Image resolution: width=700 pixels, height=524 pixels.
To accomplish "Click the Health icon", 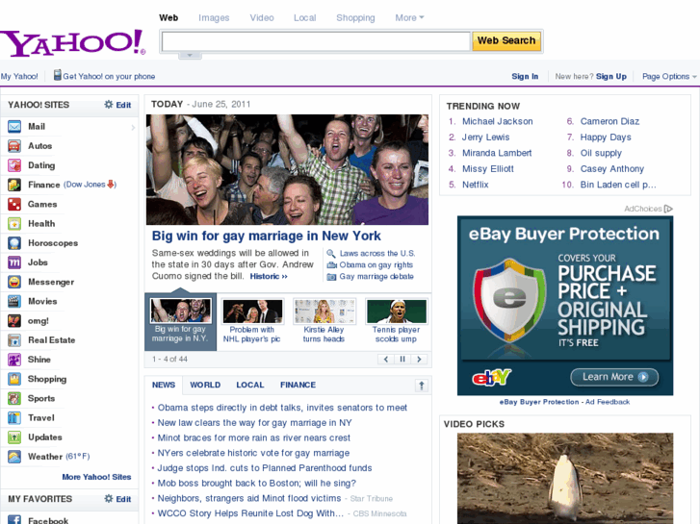I will [x=14, y=223].
